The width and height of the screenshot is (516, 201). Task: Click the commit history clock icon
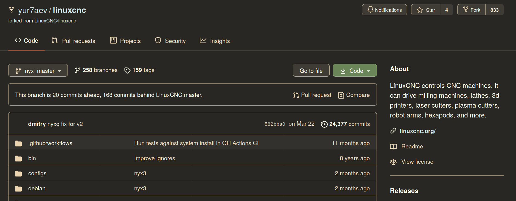pyautogui.click(x=324, y=124)
